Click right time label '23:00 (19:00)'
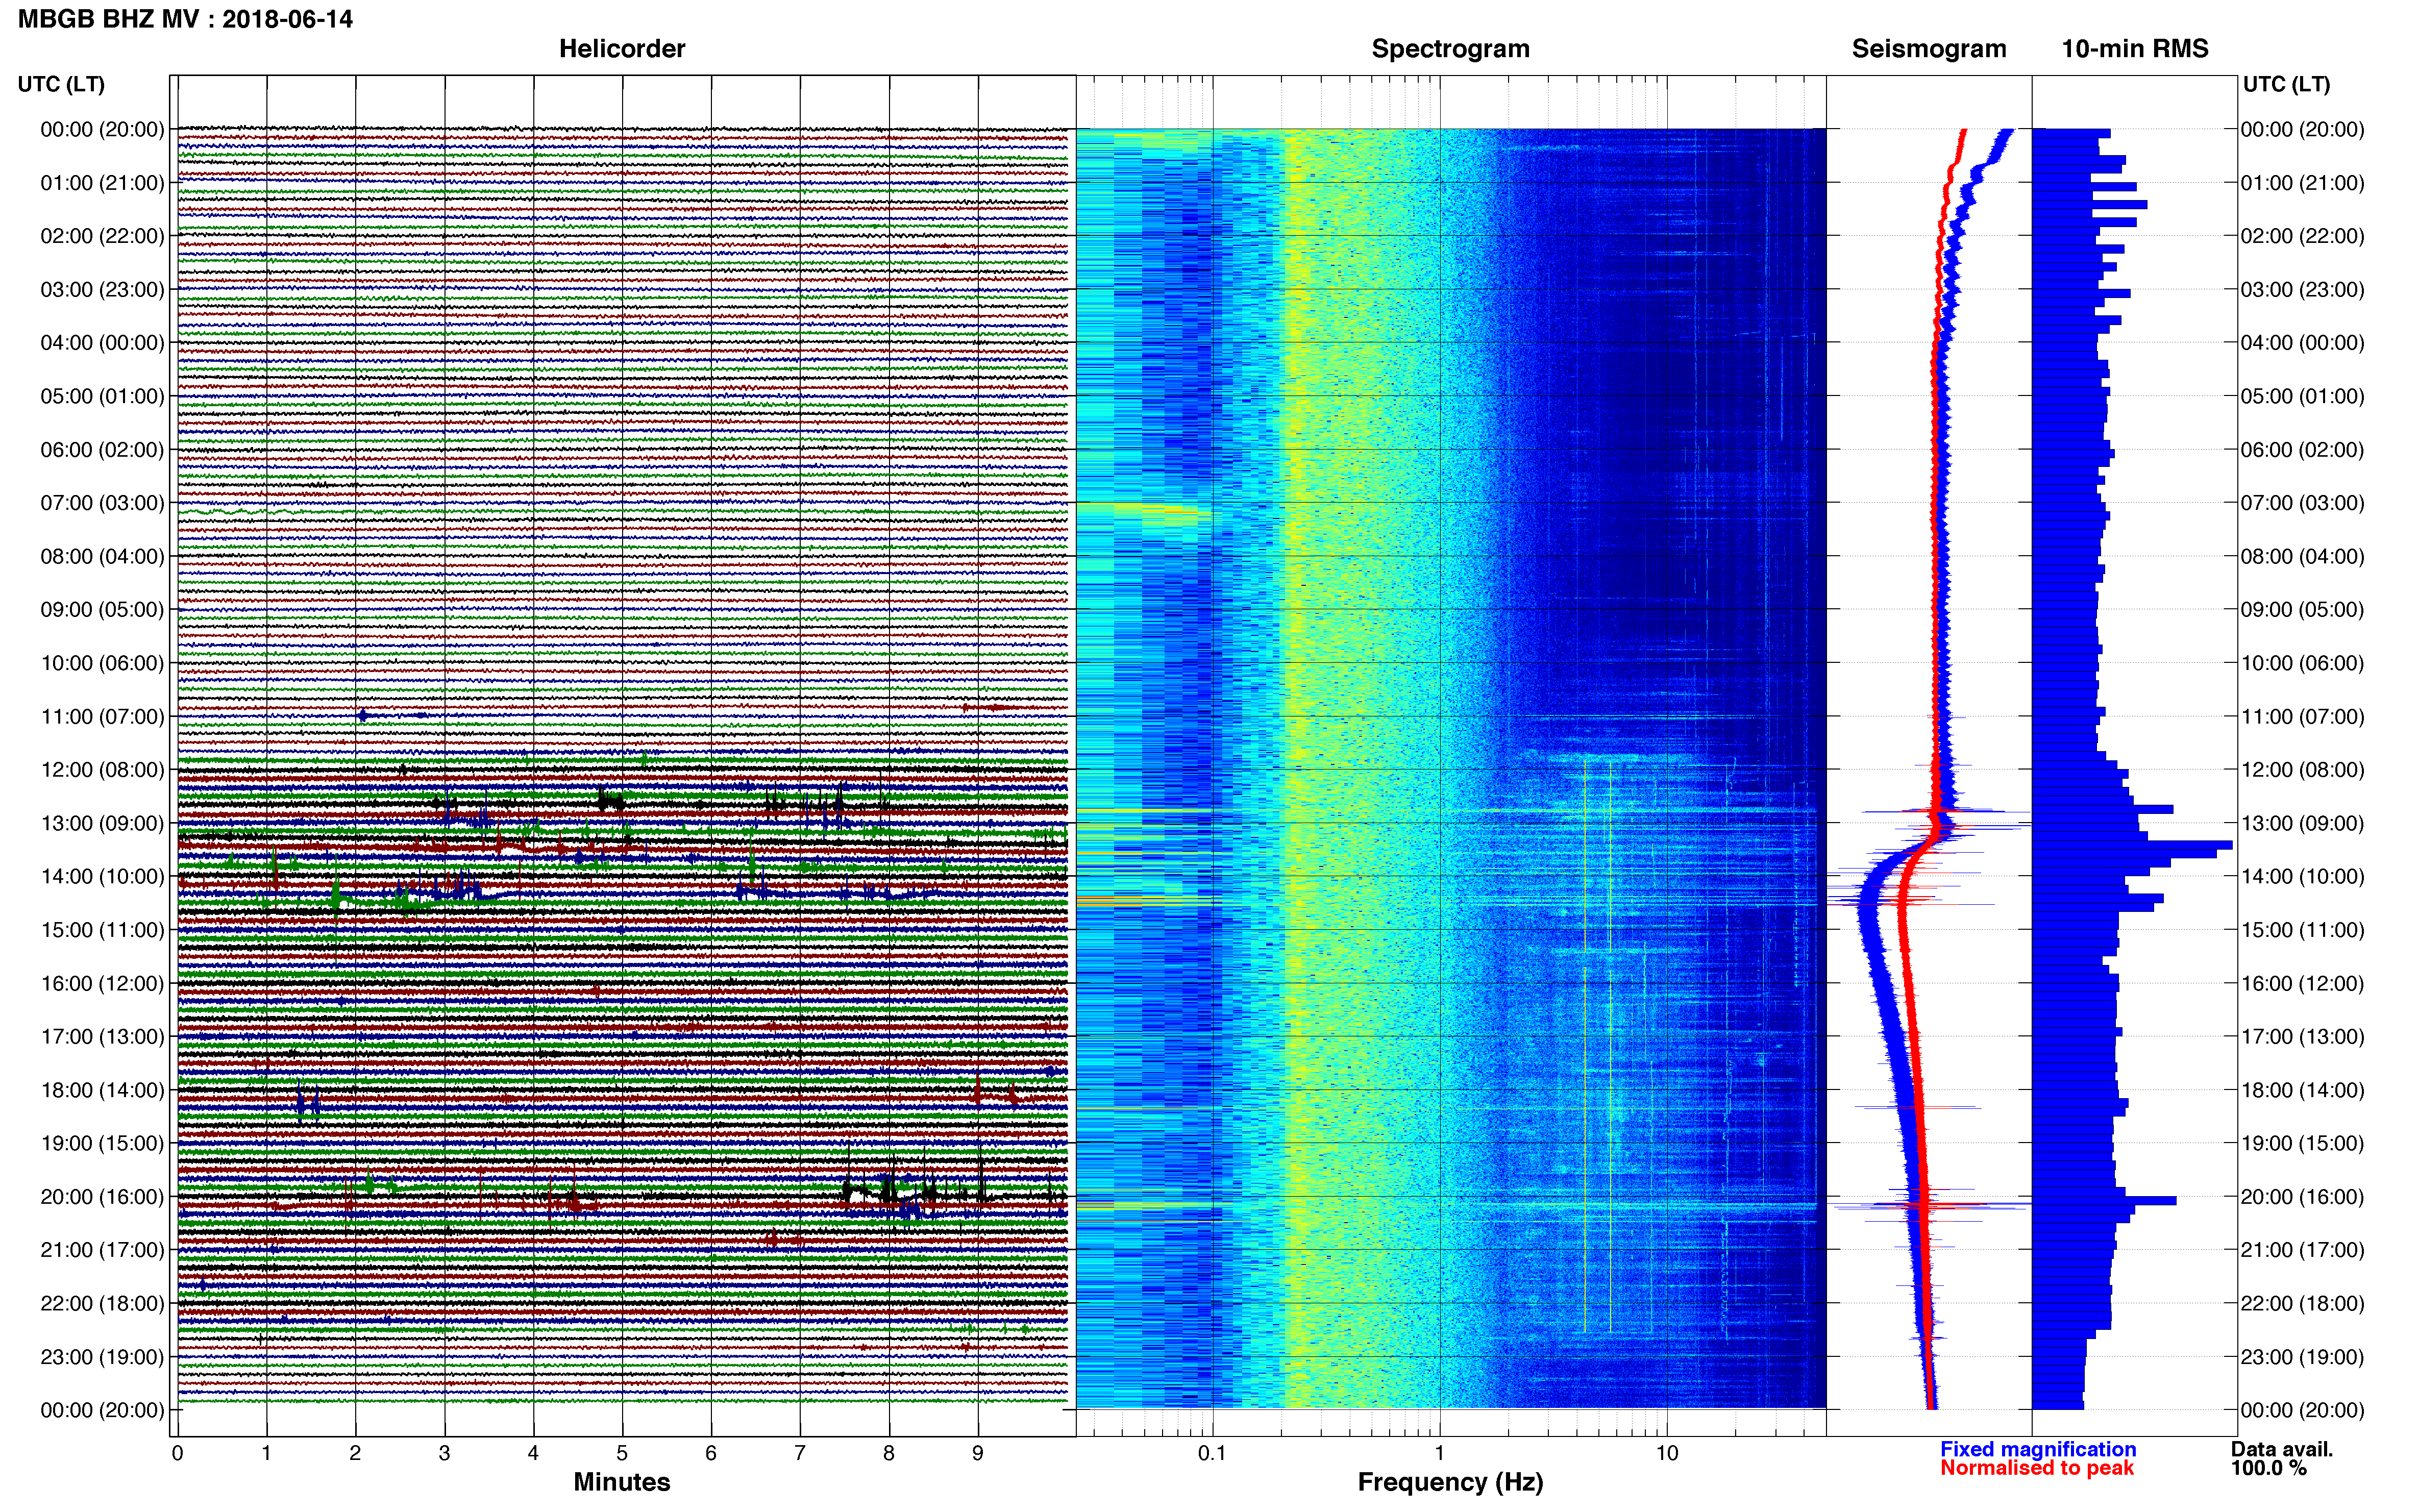The width and height of the screenshot is (2419, 1512). pos(2302,1357)
